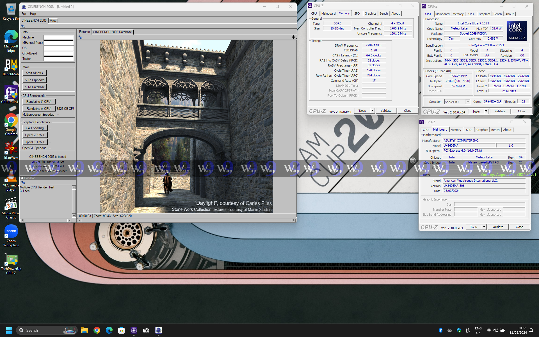539x337 pixels.
Task: Switch to View tab in Cinebench
Action: click(x=53, y=21)
